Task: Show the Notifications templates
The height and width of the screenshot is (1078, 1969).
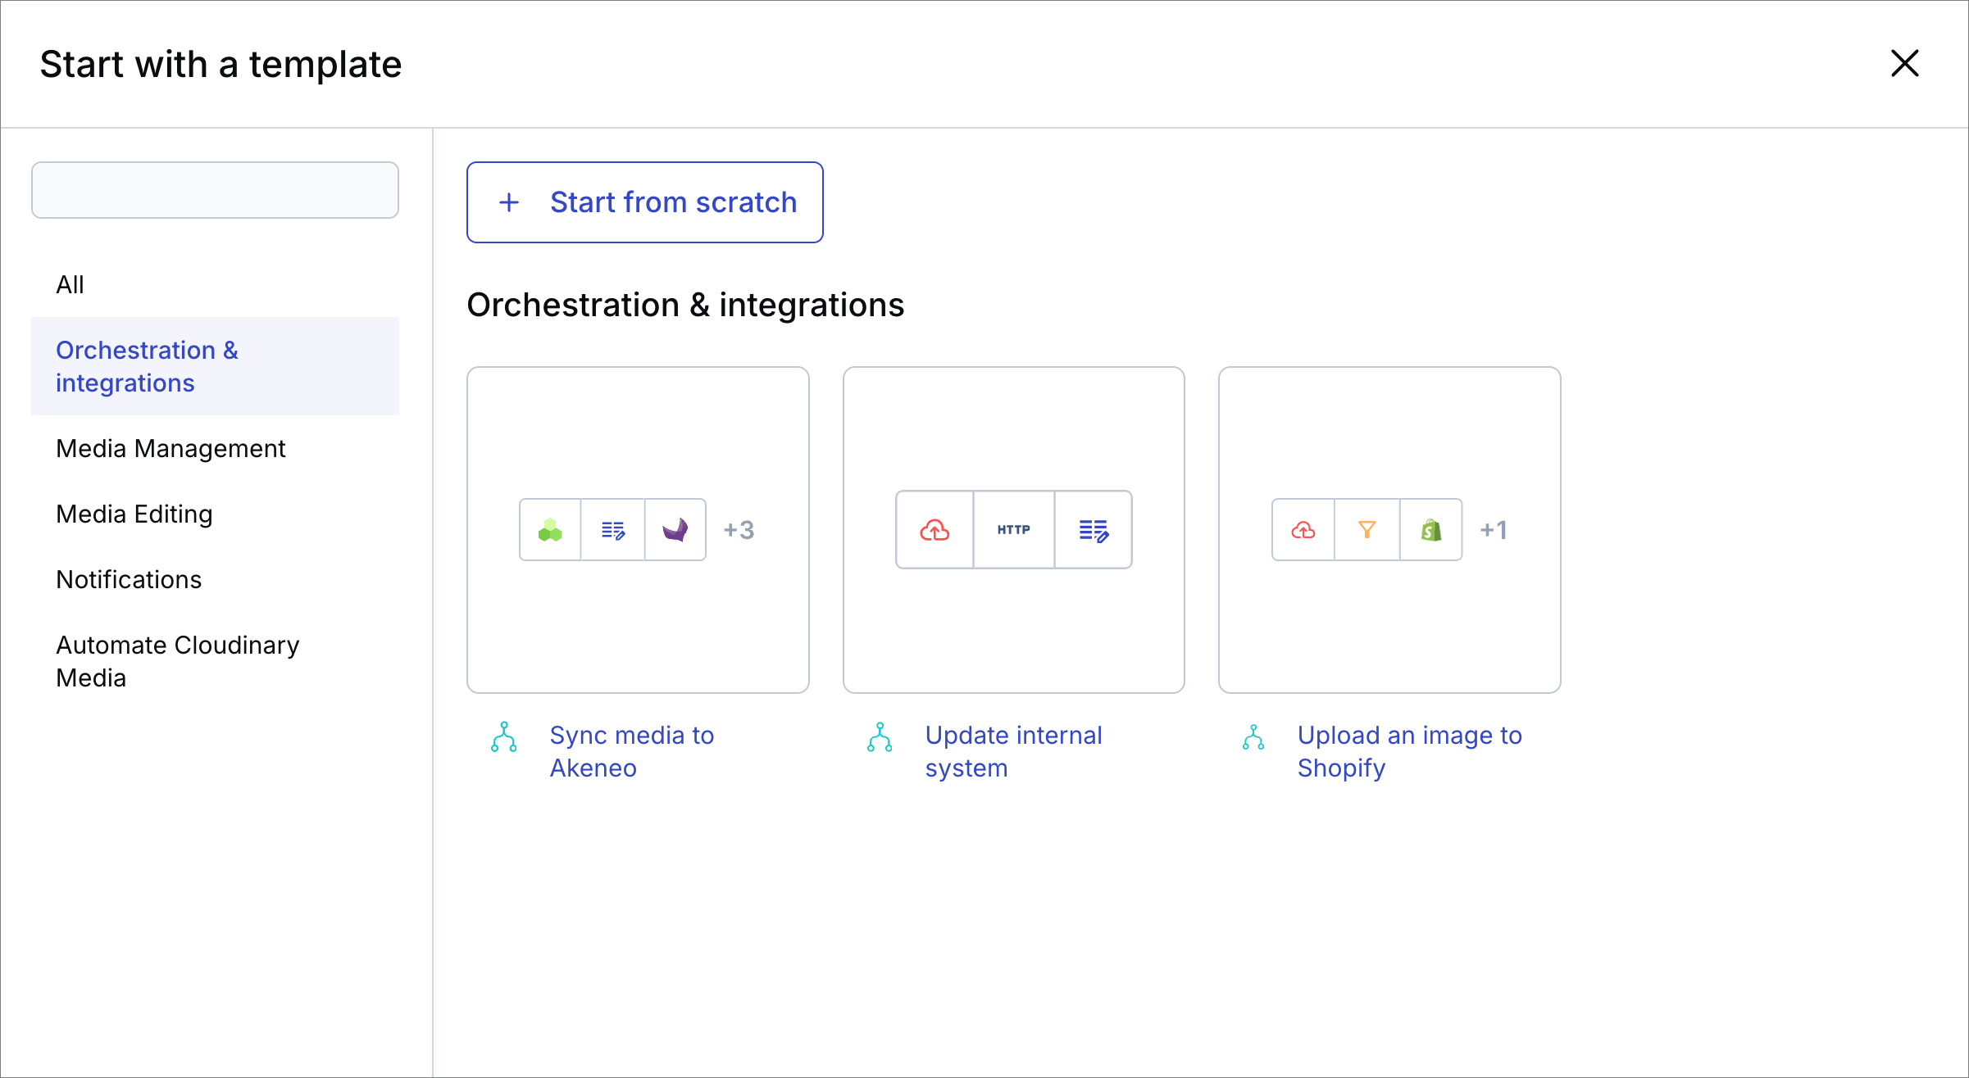Action: (x=129, y=579)
